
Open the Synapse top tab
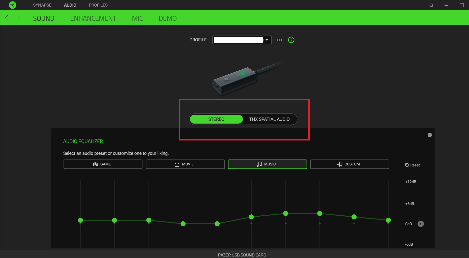42,5
